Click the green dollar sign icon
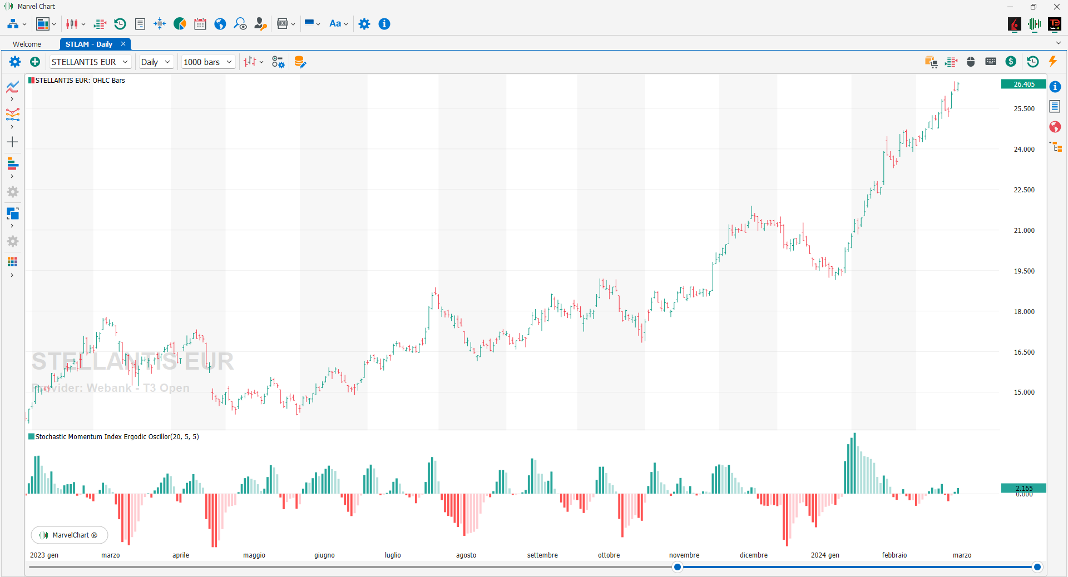This screenshot has height=577, width=1068. pyautogui.click(x=1011, y=62)
